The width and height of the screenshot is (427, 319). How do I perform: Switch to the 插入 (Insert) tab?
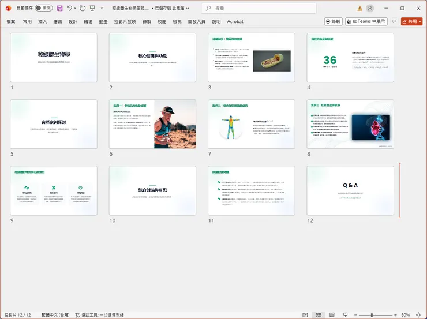pyautogui.click(x=43, y=21)
